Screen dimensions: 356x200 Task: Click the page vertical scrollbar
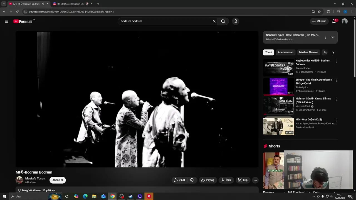[x=354, y=49]
